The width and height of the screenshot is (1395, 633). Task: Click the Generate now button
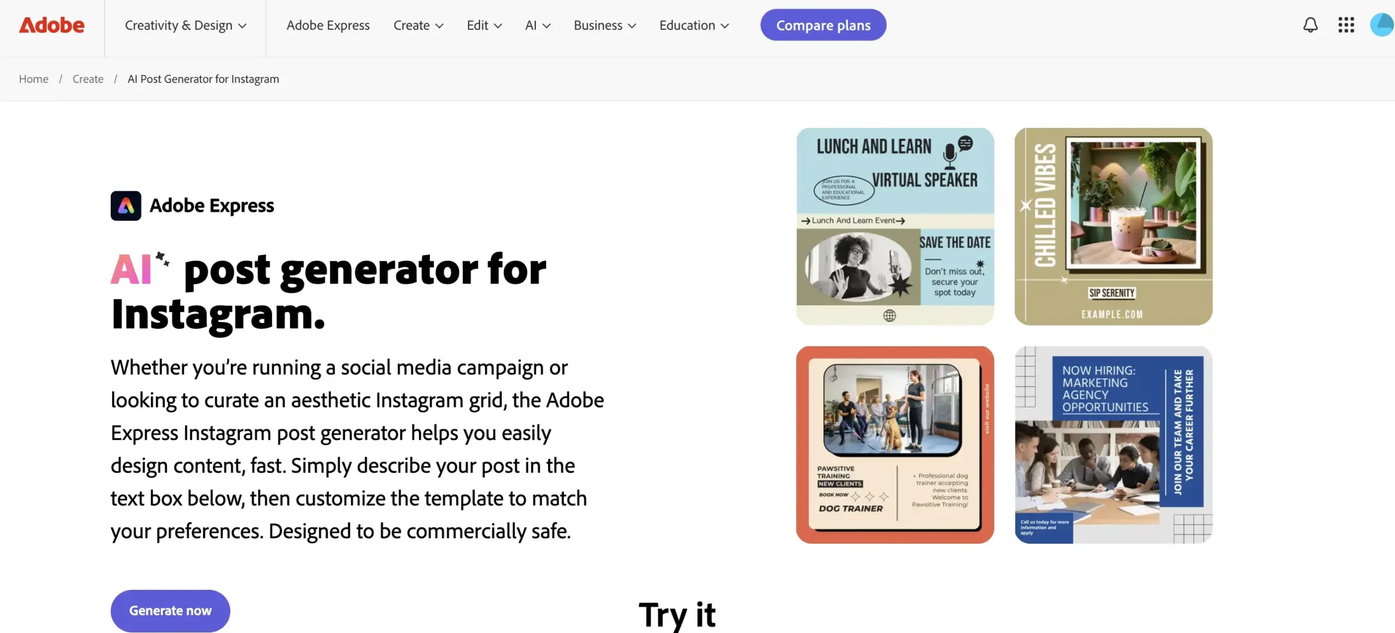pos(170,611)
